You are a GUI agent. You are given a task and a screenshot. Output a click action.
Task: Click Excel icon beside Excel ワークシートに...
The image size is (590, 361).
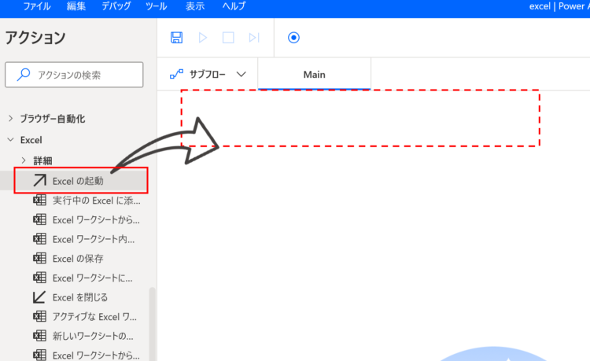point(39,278)
